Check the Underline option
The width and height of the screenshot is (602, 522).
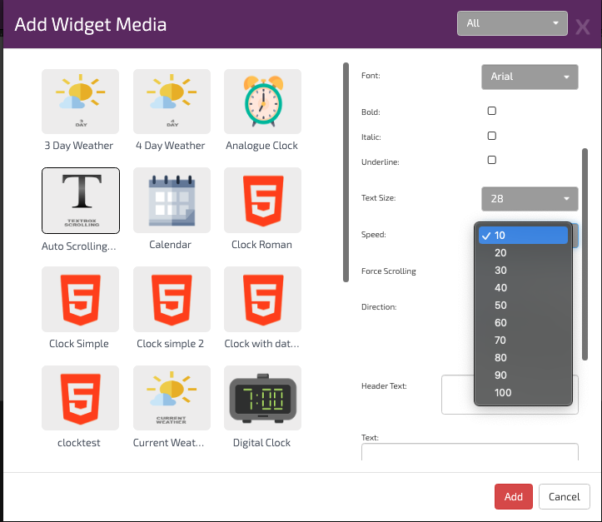(x=491, y=160)
